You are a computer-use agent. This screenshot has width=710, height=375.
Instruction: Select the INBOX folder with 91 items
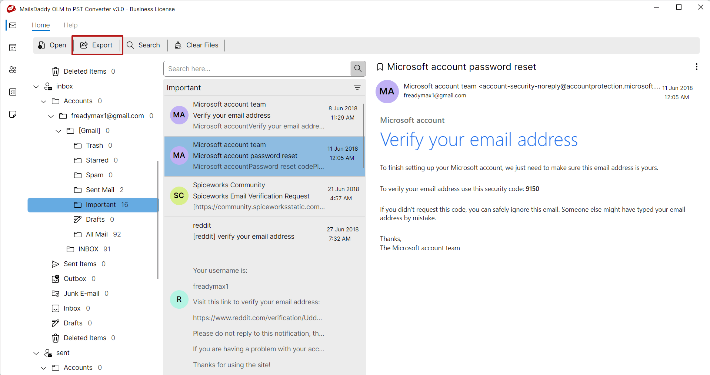[x=88, y=249]
